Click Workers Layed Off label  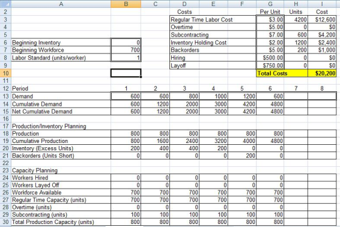[36, 185]
